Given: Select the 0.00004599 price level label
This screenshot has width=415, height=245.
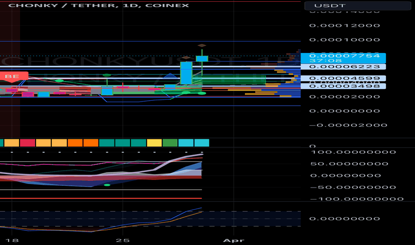Looking at the screenshot, I should pyautogui.click(x=343, y=78).
